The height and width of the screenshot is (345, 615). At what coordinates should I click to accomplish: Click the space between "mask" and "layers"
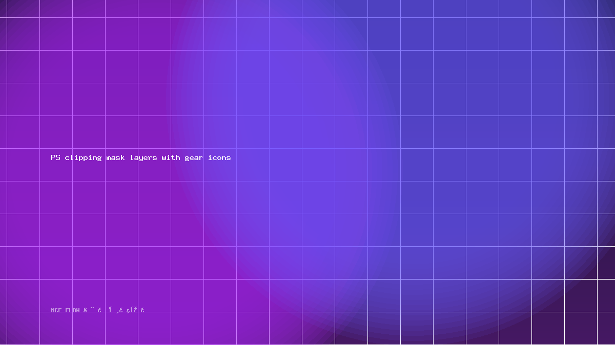pyautogui.click(x=127, y=157)
